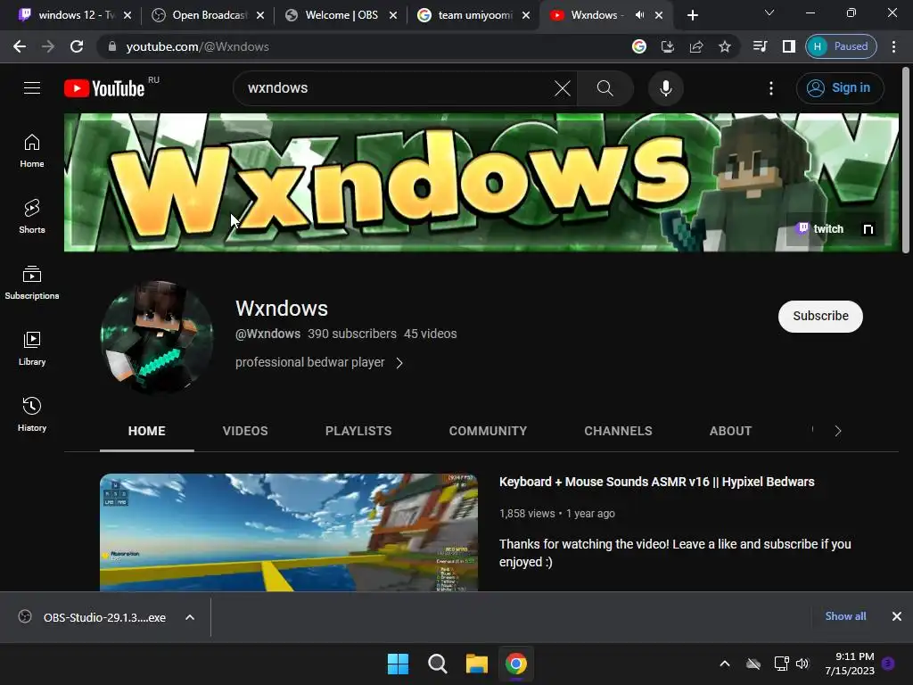
Task: Open the Keyboard + Mouse Sounds ASMR v16 title
Action: coord(656,482)
